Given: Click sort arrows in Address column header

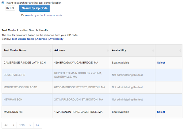Looking at the screenshot, I should pyautogui.click(x=108, y=50).
